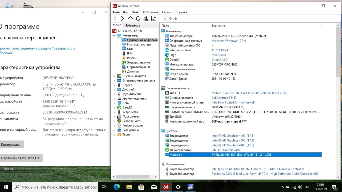Viewport: 342px width, 192px height.
Task: Open the AIDA64 taskbar icon
Action: (x=166, y=187)
